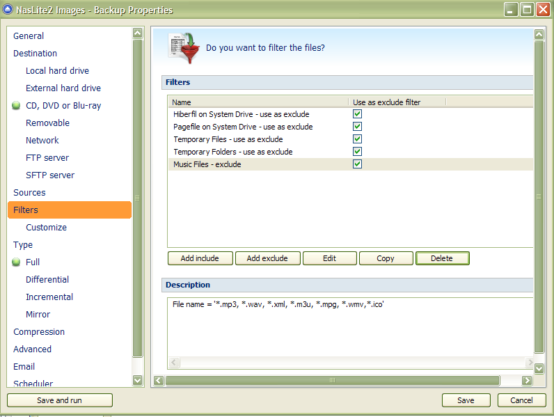This screenshot has width=554, height=417.
Task: Open the General settings page
Action: coord(29,36)
